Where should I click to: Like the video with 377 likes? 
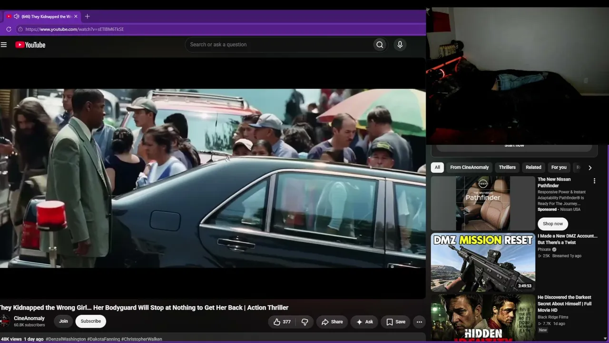pos(282,322)
